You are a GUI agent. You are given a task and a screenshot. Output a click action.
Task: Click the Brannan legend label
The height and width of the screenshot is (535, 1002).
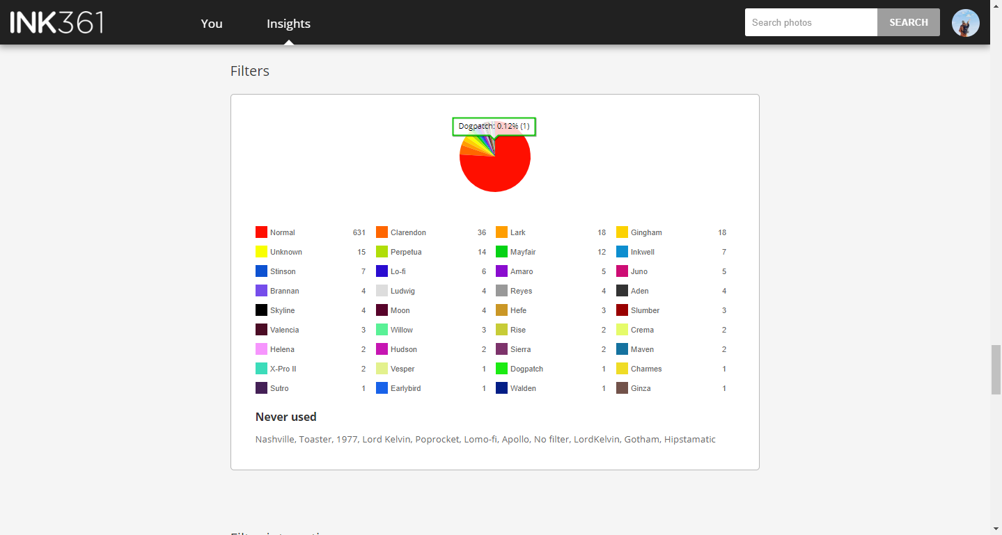(x=284, y=291)
